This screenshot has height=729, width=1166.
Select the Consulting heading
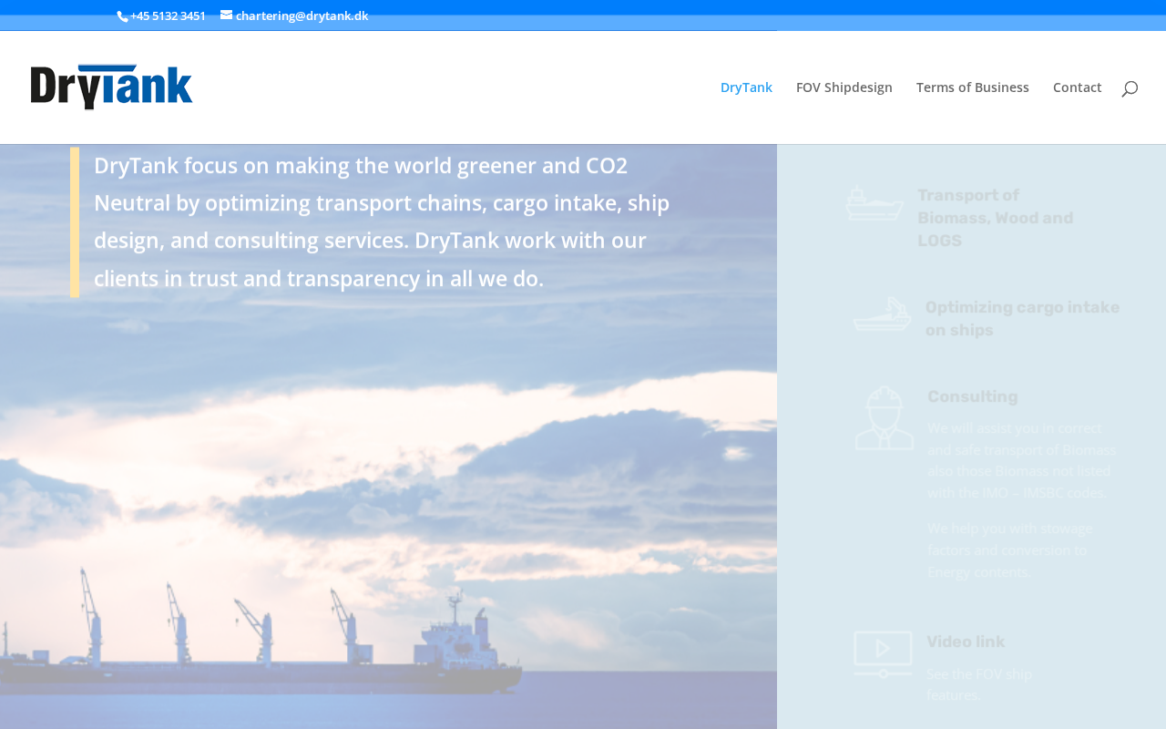(x=972, y=397)
